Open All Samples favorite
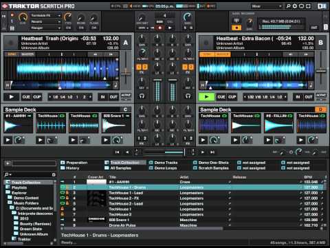330x248 pixels. [x=120, y=168]
